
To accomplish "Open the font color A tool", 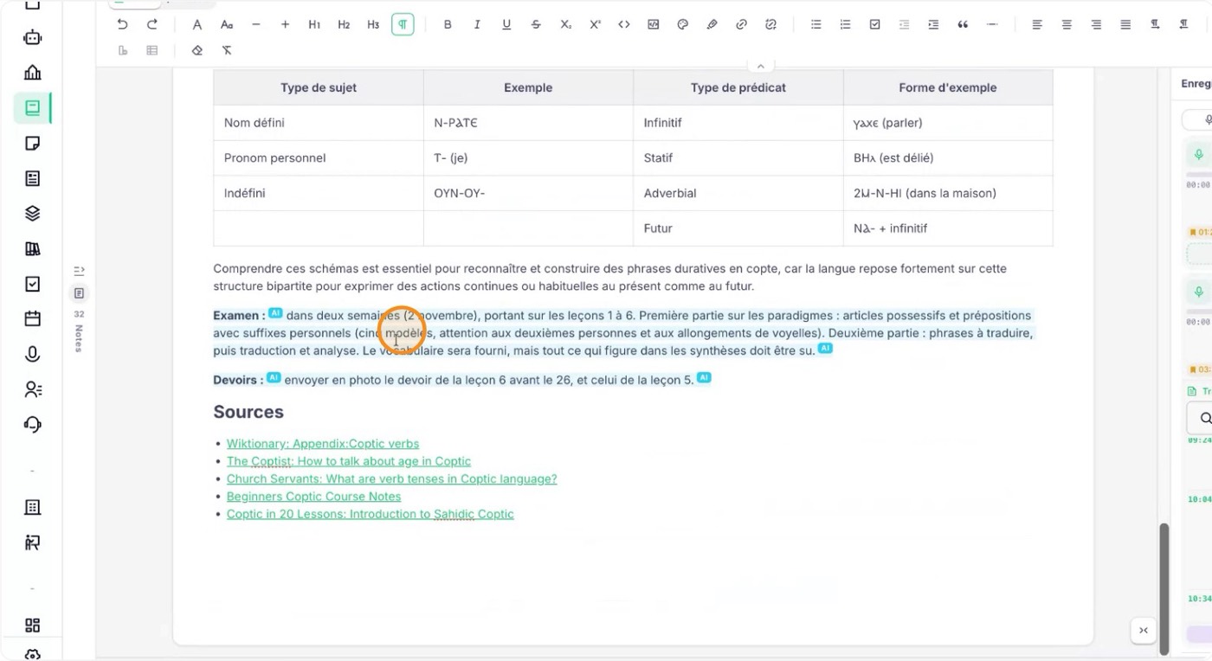I will coord(197,24).
